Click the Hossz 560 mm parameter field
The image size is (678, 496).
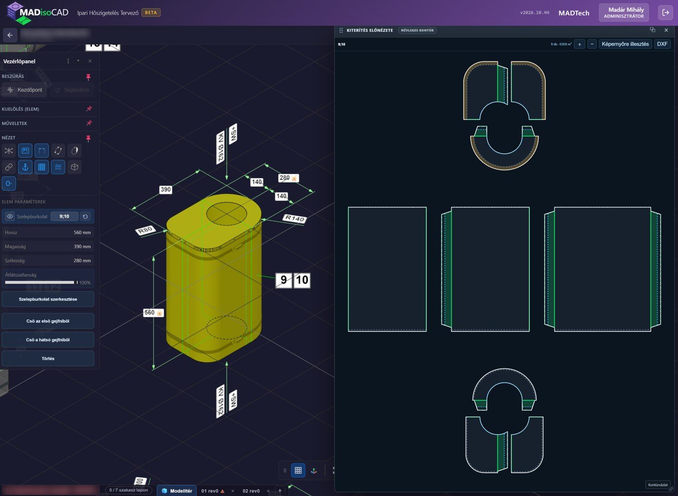tap(48, 232)
